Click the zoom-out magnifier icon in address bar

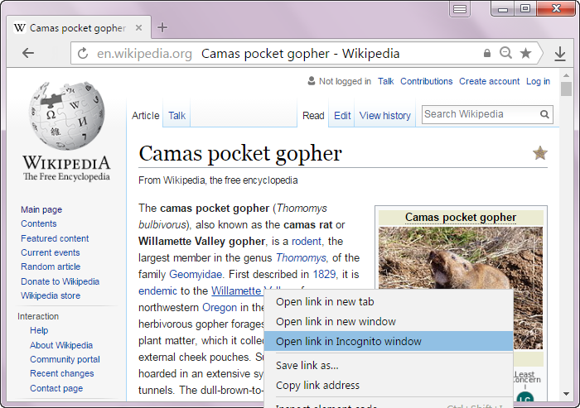505,53
